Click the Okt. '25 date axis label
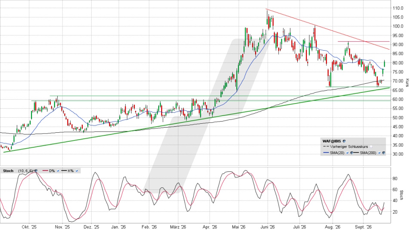Viewport: 413px width, 232px height. (29, 227)
